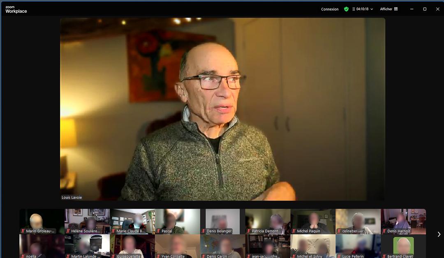Click muted mic icon beside Denis Harnois

click(384, 231)
